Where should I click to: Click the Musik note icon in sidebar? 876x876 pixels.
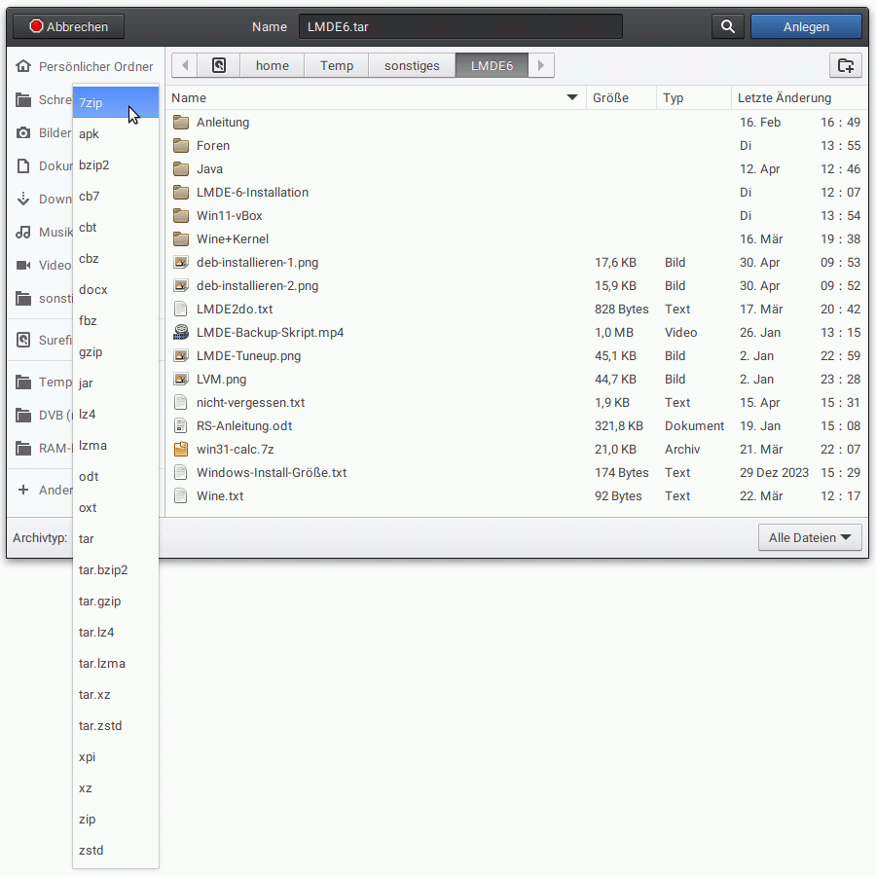tap(23, 232)
